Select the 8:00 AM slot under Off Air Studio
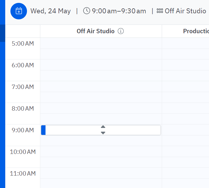 (101, 108)
